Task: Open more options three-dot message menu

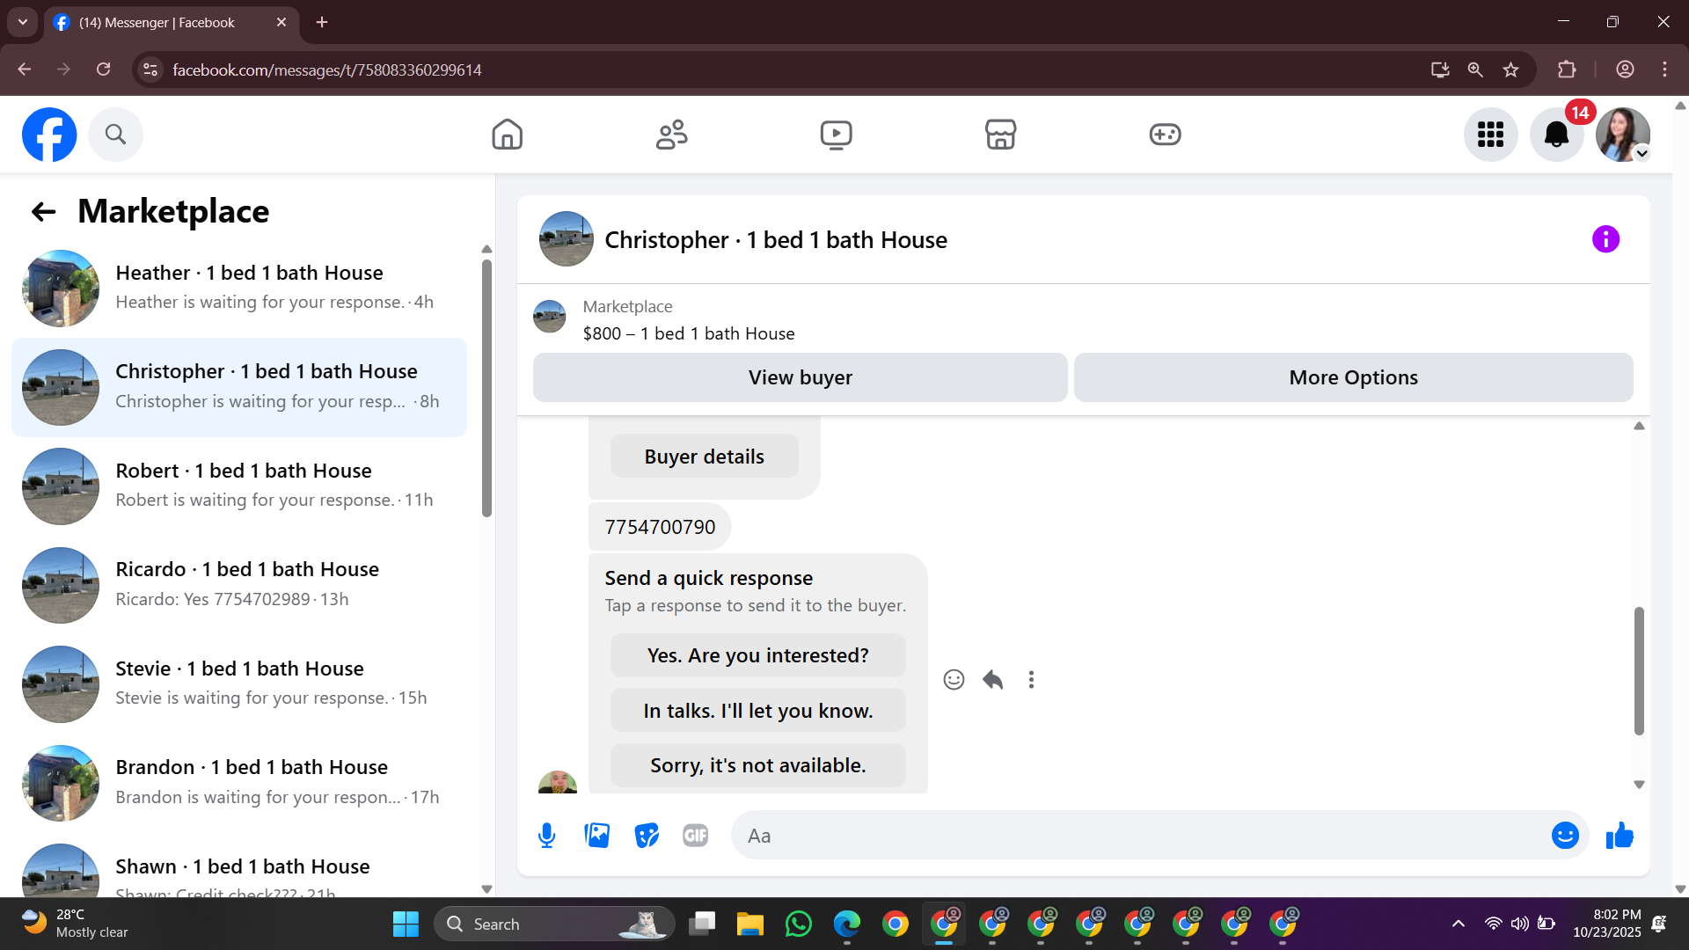Action: point(1031,679)
